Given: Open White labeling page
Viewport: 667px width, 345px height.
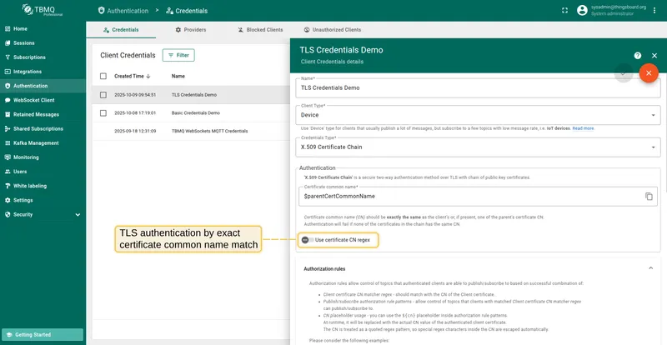Looking at the screenshot, I should [x=43, y=186].
